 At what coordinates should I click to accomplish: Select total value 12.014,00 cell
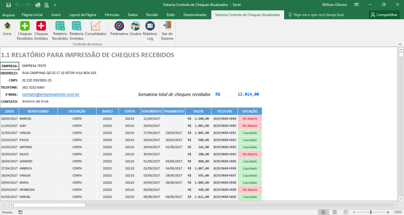click(248, 94)
